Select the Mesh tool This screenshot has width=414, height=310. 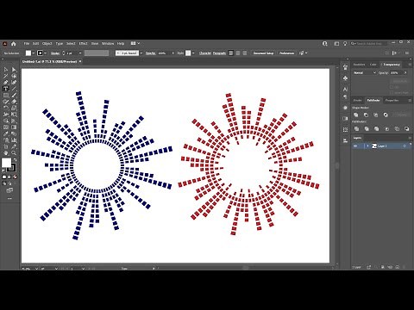(6, 127)
